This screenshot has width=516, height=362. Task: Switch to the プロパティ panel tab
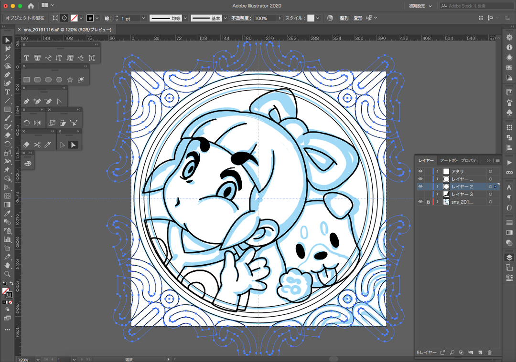[x=470, y=160]
